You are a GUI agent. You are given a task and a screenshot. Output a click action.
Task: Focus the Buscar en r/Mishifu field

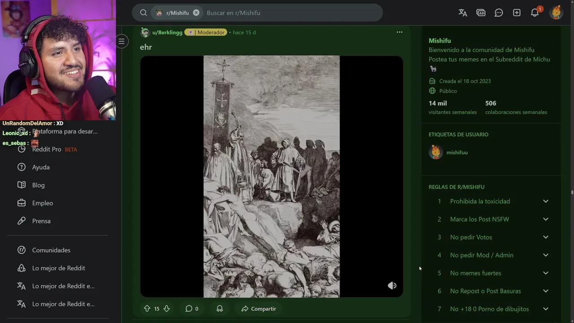click(x=291, y=13)
